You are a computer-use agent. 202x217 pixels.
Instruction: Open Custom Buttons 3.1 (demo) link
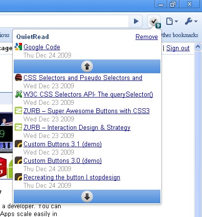[x=63, y=144]
